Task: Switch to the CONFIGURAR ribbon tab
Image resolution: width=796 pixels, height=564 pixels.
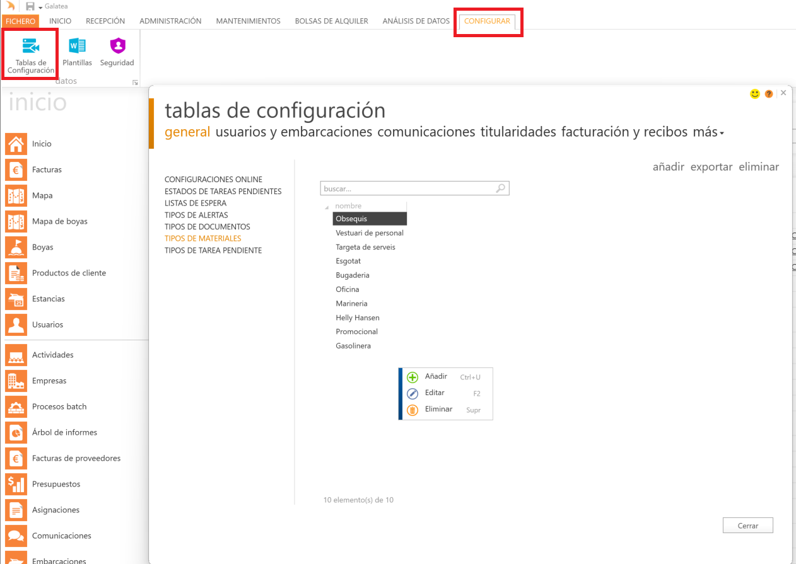Action: 487,21
